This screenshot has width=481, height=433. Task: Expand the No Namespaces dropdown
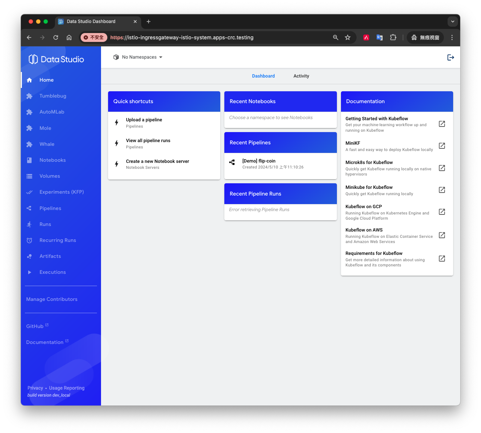tap(138, 57)
